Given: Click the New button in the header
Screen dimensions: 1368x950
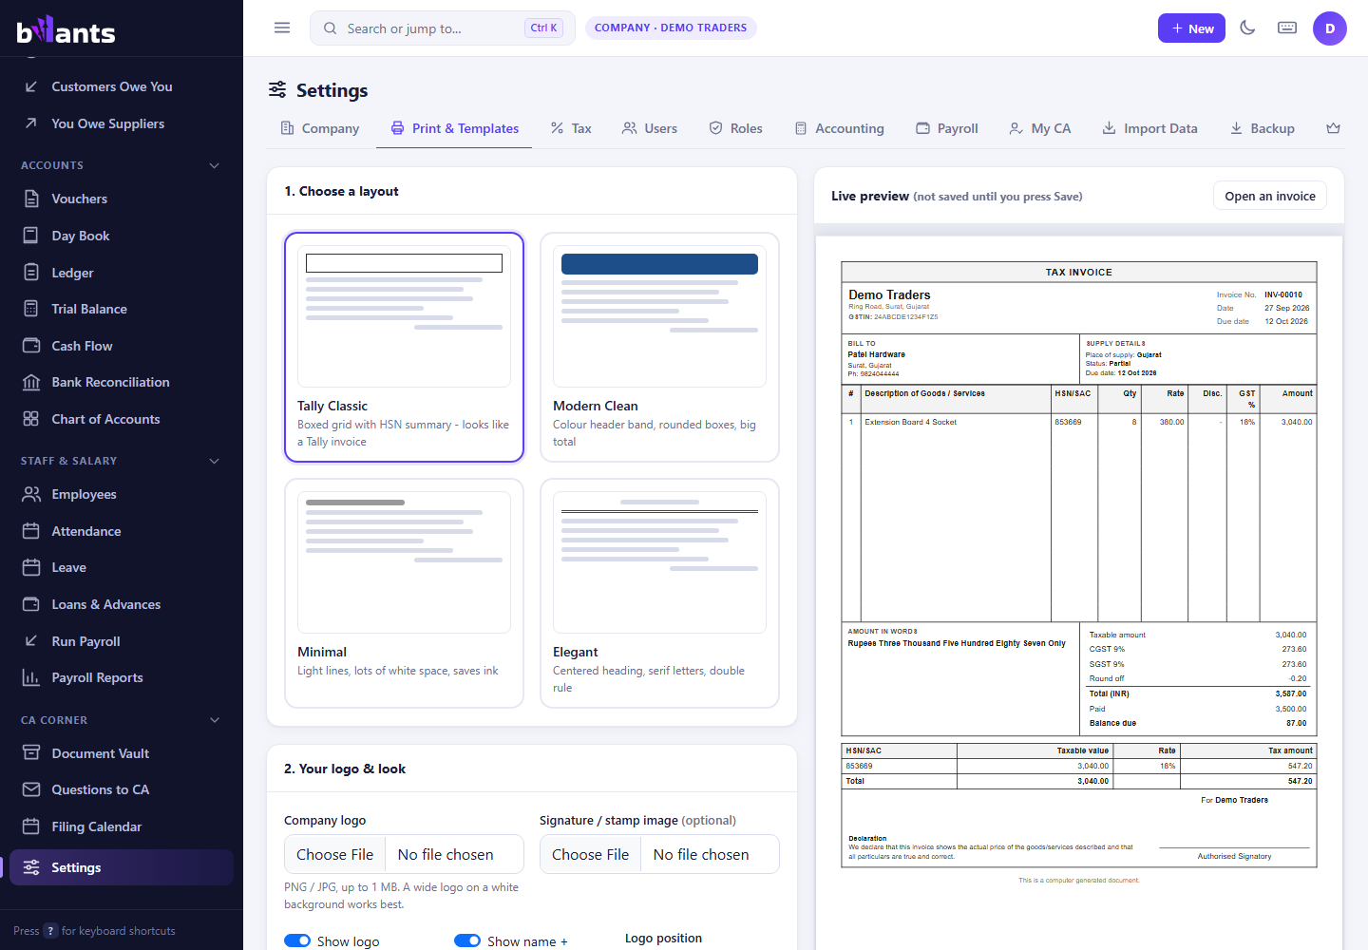Looking at the screenshot, I should tap(1192, 28).
